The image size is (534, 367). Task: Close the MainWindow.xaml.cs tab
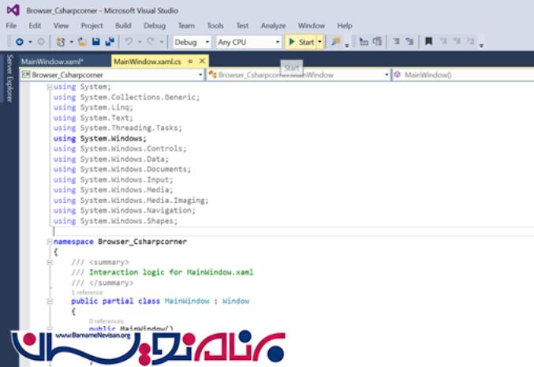202,61
